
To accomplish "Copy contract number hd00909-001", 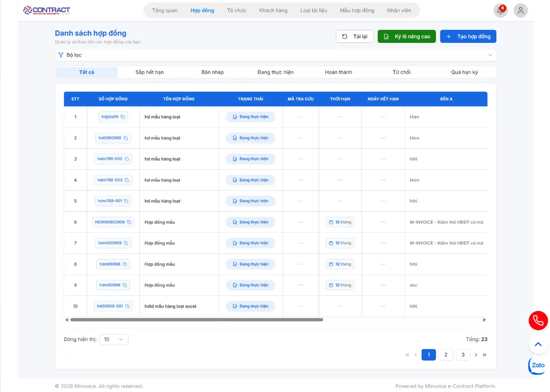I will [127, 306].
